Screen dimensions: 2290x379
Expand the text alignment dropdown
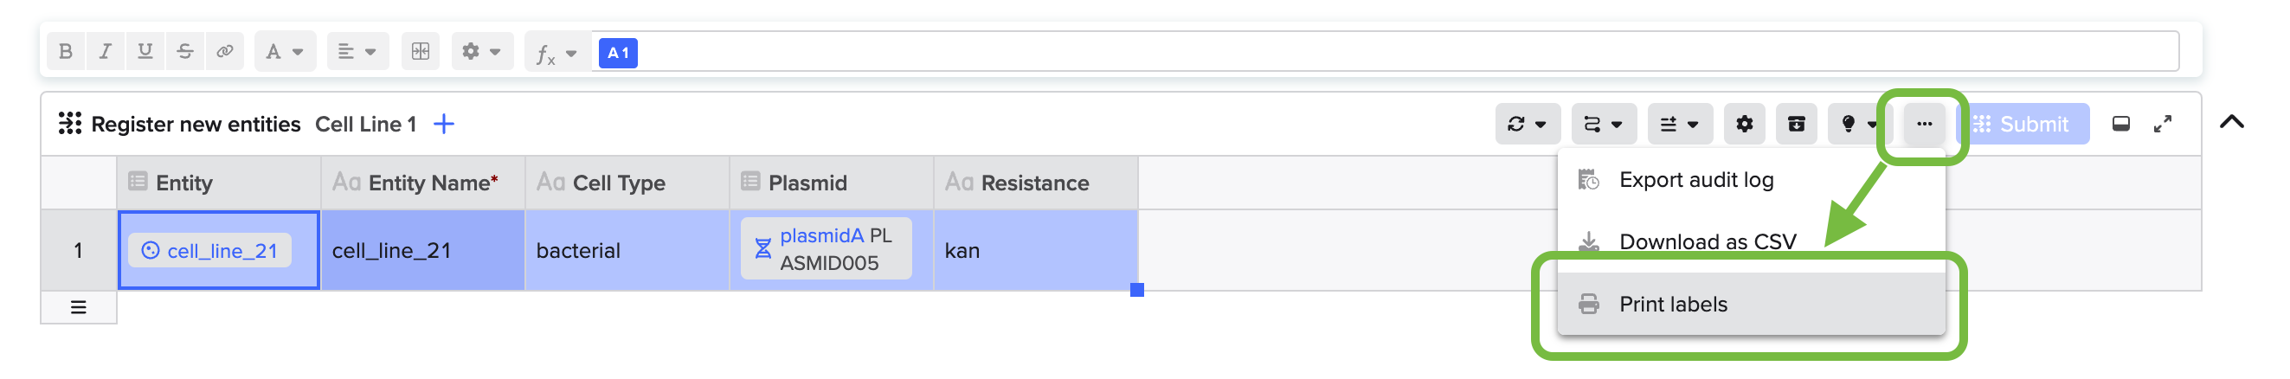click(x=357, y=52)
